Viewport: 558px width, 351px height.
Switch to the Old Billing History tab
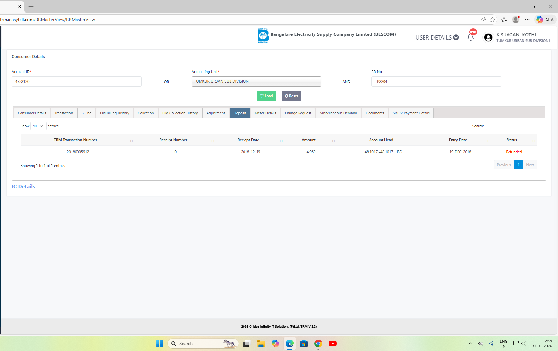(x=115, y=113)
